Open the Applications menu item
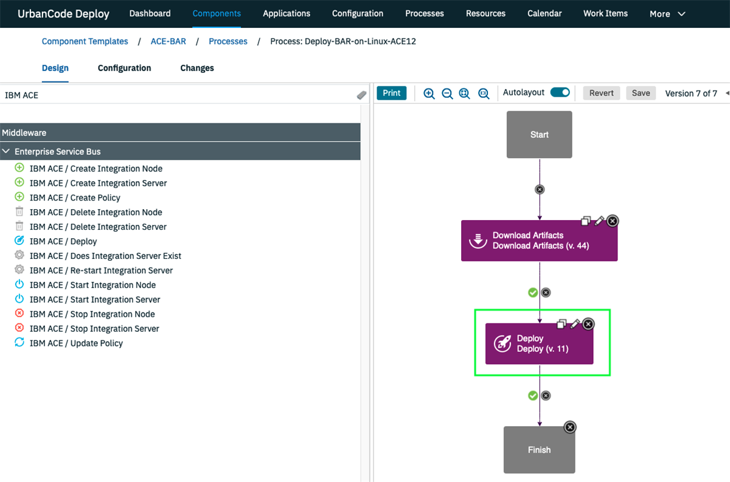 point(287,13)
